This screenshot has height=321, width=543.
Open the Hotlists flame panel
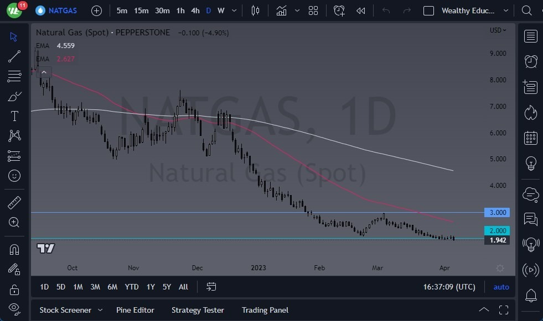[530, 112]
